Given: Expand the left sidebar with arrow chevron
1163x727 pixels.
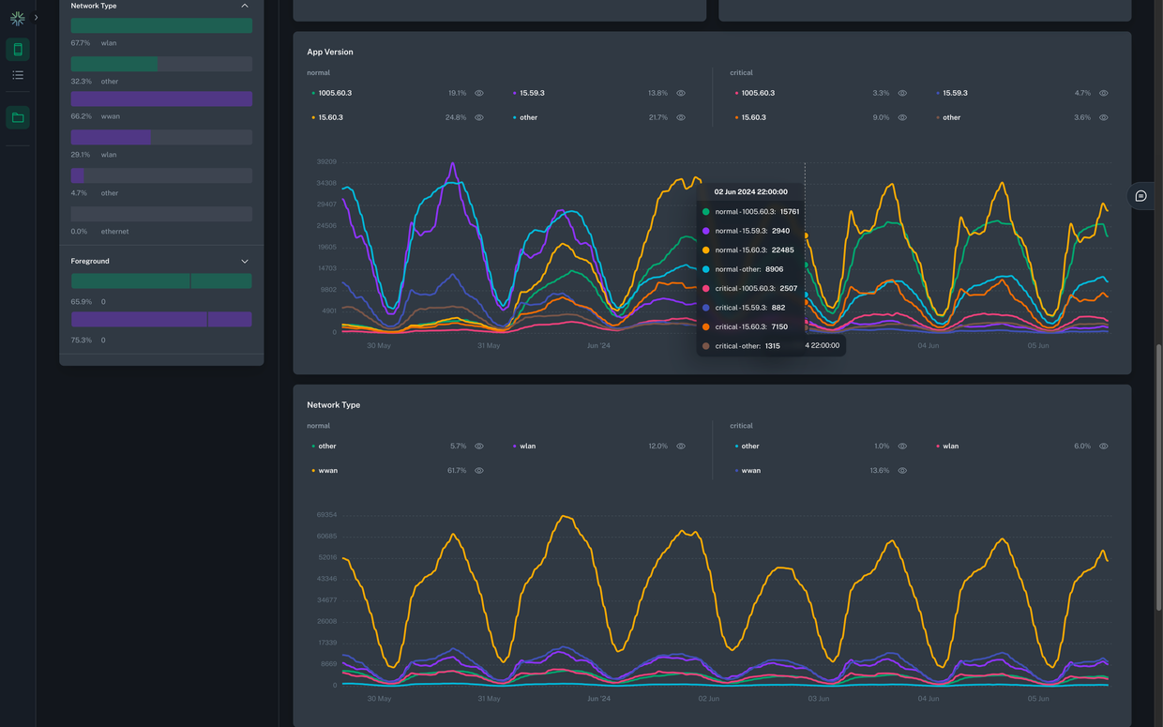Looking at the screenshot, I should (36, 18).
